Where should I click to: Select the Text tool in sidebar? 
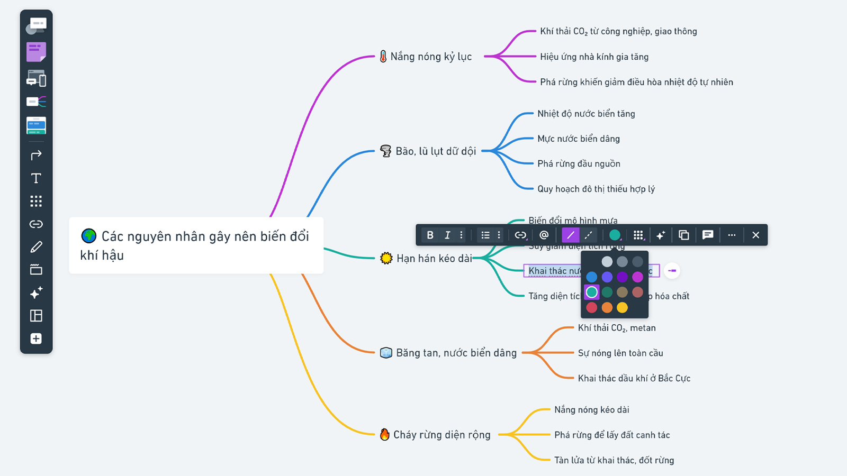tap(36, 178)
